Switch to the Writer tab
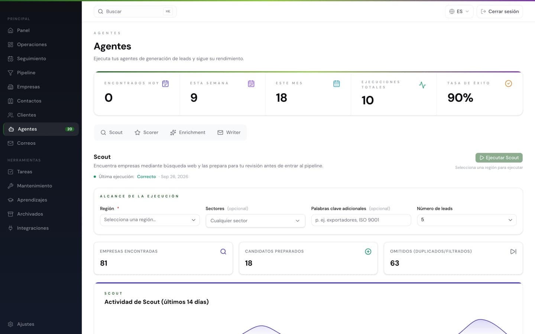 (x=229, y=132)
